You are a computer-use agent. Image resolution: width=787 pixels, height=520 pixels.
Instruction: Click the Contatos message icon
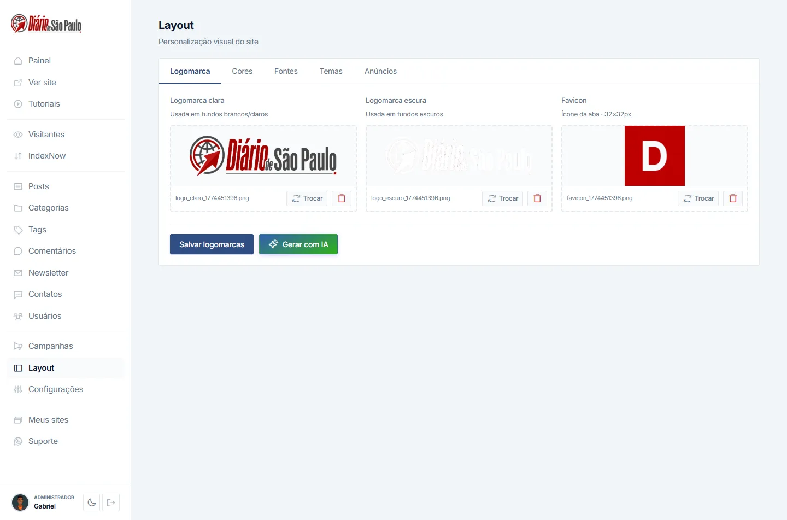[x=18, y=294]
